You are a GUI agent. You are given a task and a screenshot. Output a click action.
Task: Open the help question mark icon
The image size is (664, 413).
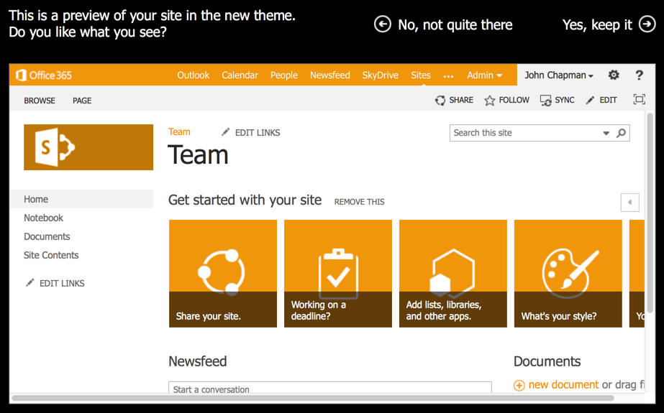tap(639, 75)
